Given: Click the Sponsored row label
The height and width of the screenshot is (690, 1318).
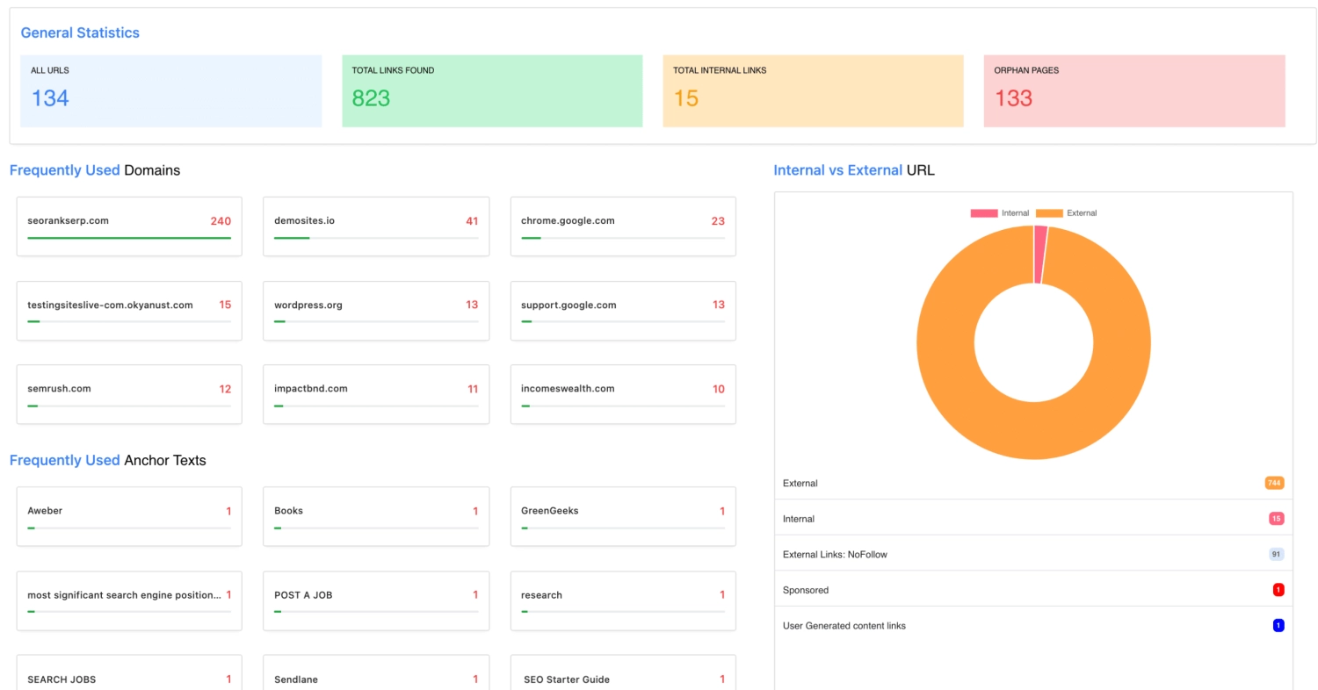Looking at the screenshot, I should (x=806, y=590).
